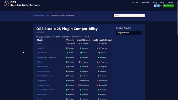The image size is (178, 100).
Task: Click the In Progress person icon in obs-ndi Windows cell
Action: (66, 44)
